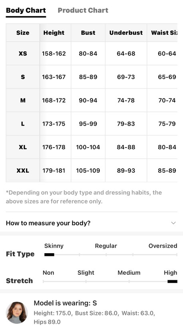
Task: Switch to the Product Chart tab
Action: (83, 10)
